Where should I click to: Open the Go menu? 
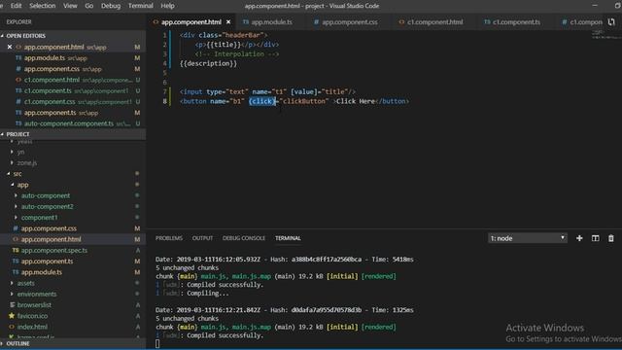(x=89, y=6)
